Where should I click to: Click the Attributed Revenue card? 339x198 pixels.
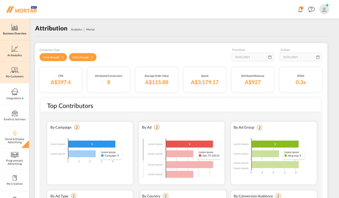[x=252, y=80]
